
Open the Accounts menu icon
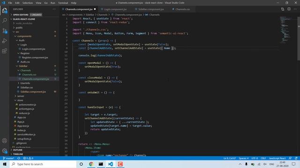5,140
